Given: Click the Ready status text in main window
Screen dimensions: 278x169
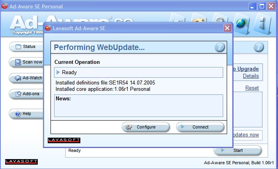Looking at the screenshot, I should point(74,150).
